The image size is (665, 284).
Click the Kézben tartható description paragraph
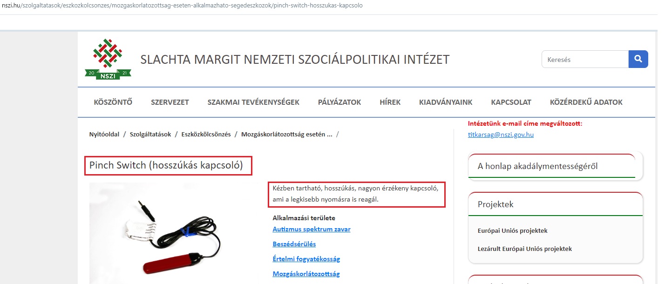(355, 194)
